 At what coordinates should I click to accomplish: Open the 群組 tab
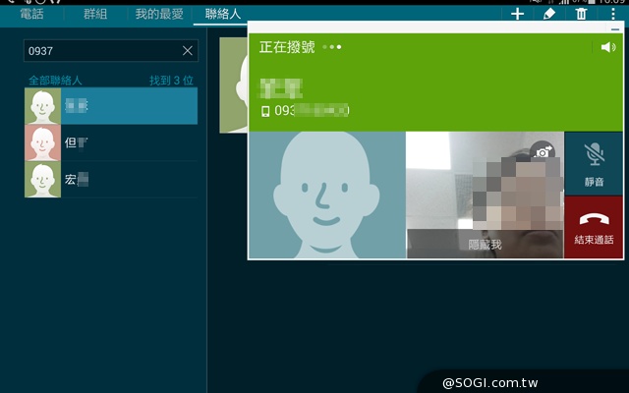[95, 15]
